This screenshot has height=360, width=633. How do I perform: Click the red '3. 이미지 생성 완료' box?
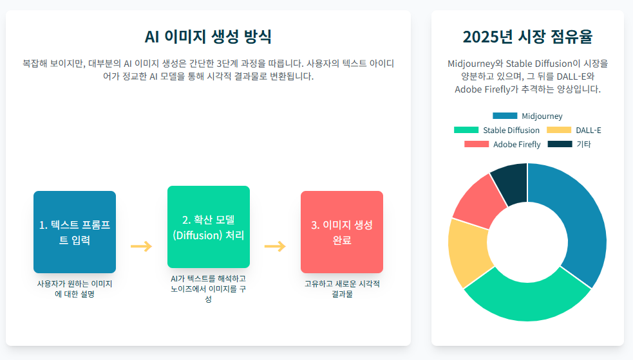coord(342,232)
